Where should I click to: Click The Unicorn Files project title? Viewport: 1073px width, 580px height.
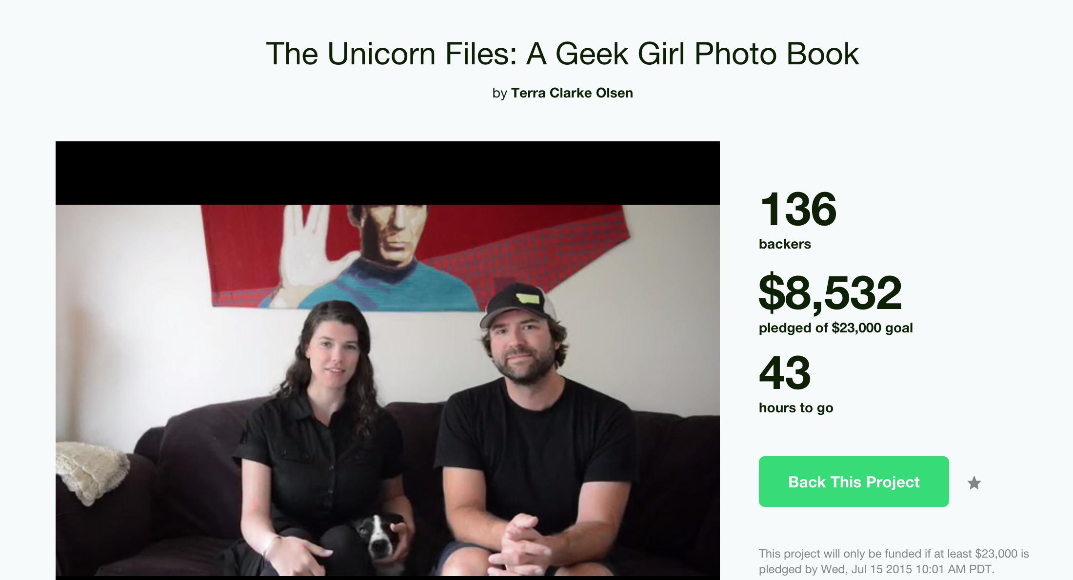click(x=562, y=53)
